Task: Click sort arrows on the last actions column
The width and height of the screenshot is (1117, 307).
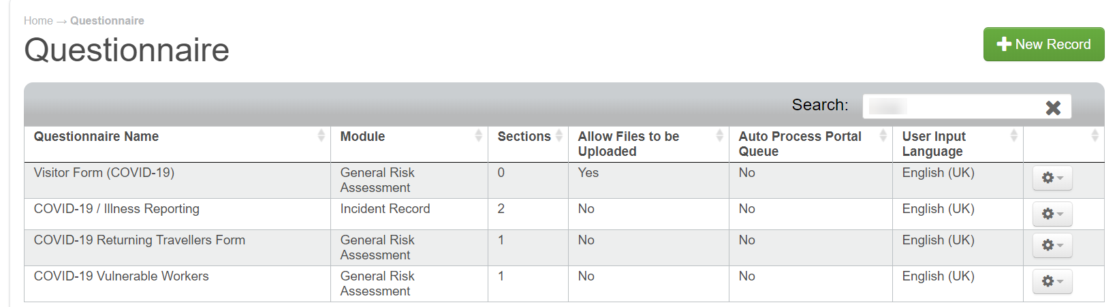Action: 1095,136
